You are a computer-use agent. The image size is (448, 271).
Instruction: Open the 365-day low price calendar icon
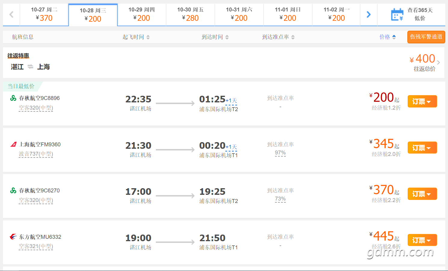397,14
